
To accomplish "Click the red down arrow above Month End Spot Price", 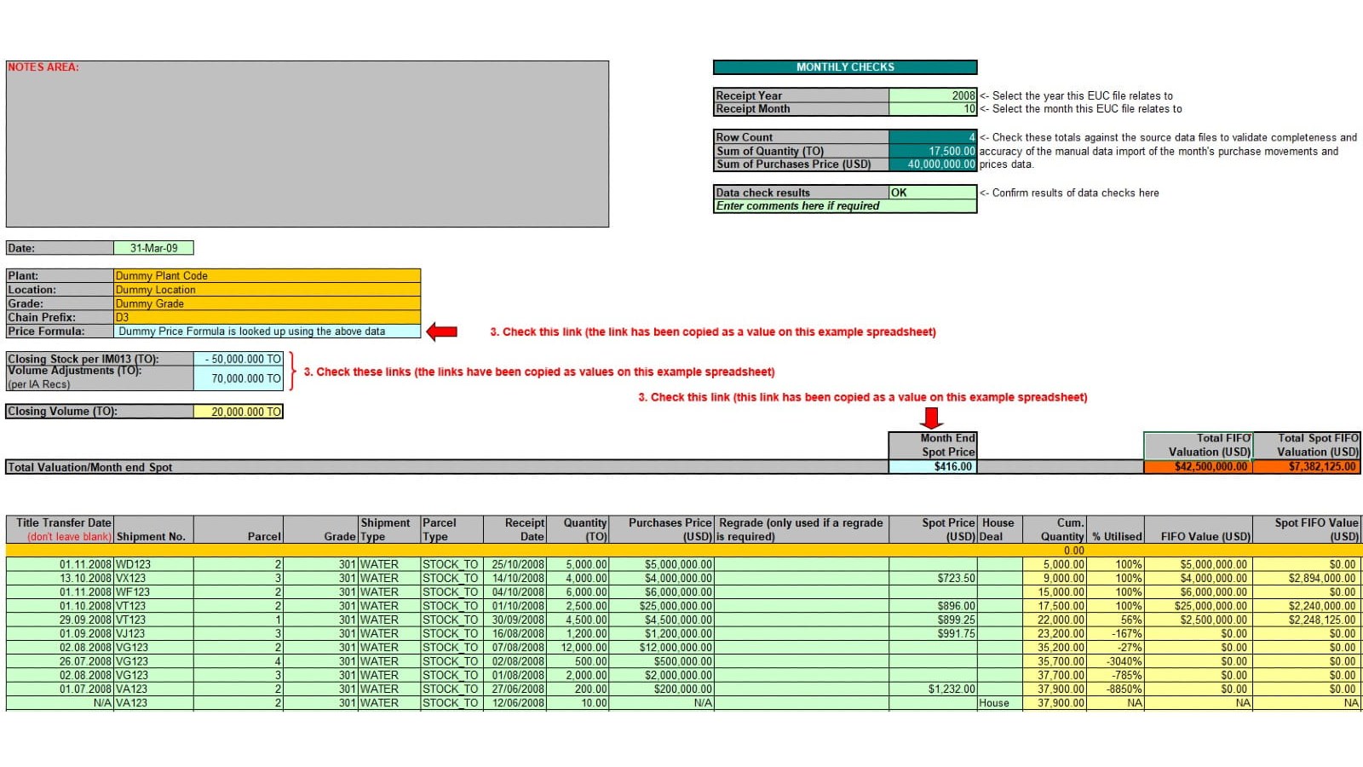I will [x=932, y=418].
